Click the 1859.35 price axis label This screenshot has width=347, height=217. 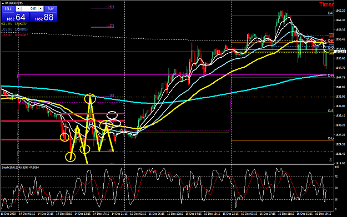pos(340,29)
